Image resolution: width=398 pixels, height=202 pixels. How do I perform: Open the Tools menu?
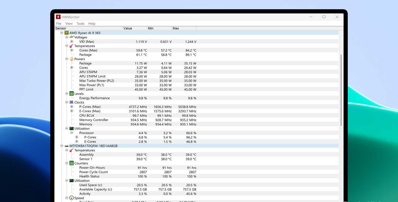(x=80, y=23)
